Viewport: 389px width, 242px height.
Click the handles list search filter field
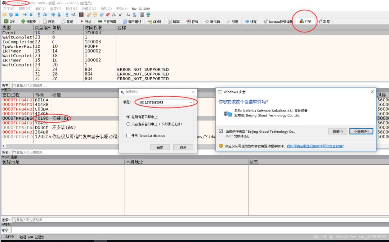(x=201, y=85)
